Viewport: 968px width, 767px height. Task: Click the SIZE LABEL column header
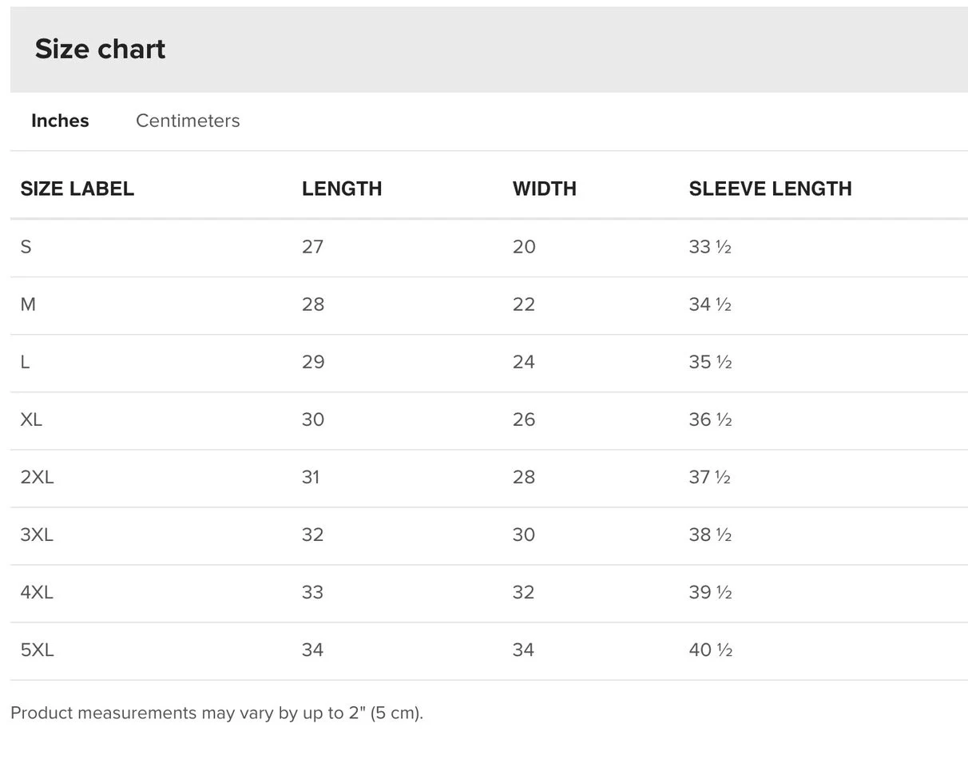click(x=77, y=189)
